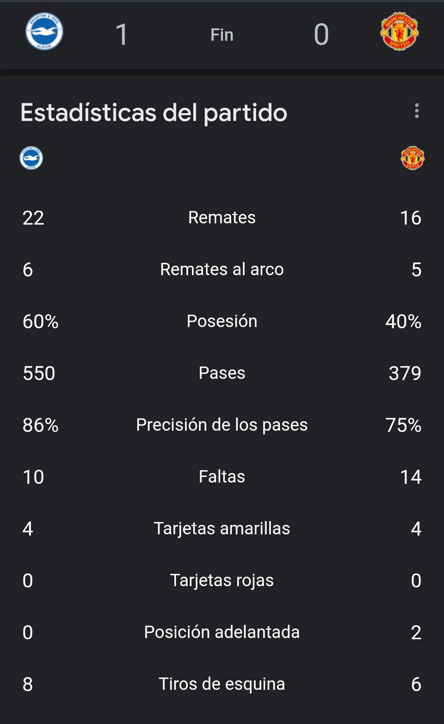444x724 pixels.
Task: Click Brighton's 60% possession value
Action: click(40, 321)
